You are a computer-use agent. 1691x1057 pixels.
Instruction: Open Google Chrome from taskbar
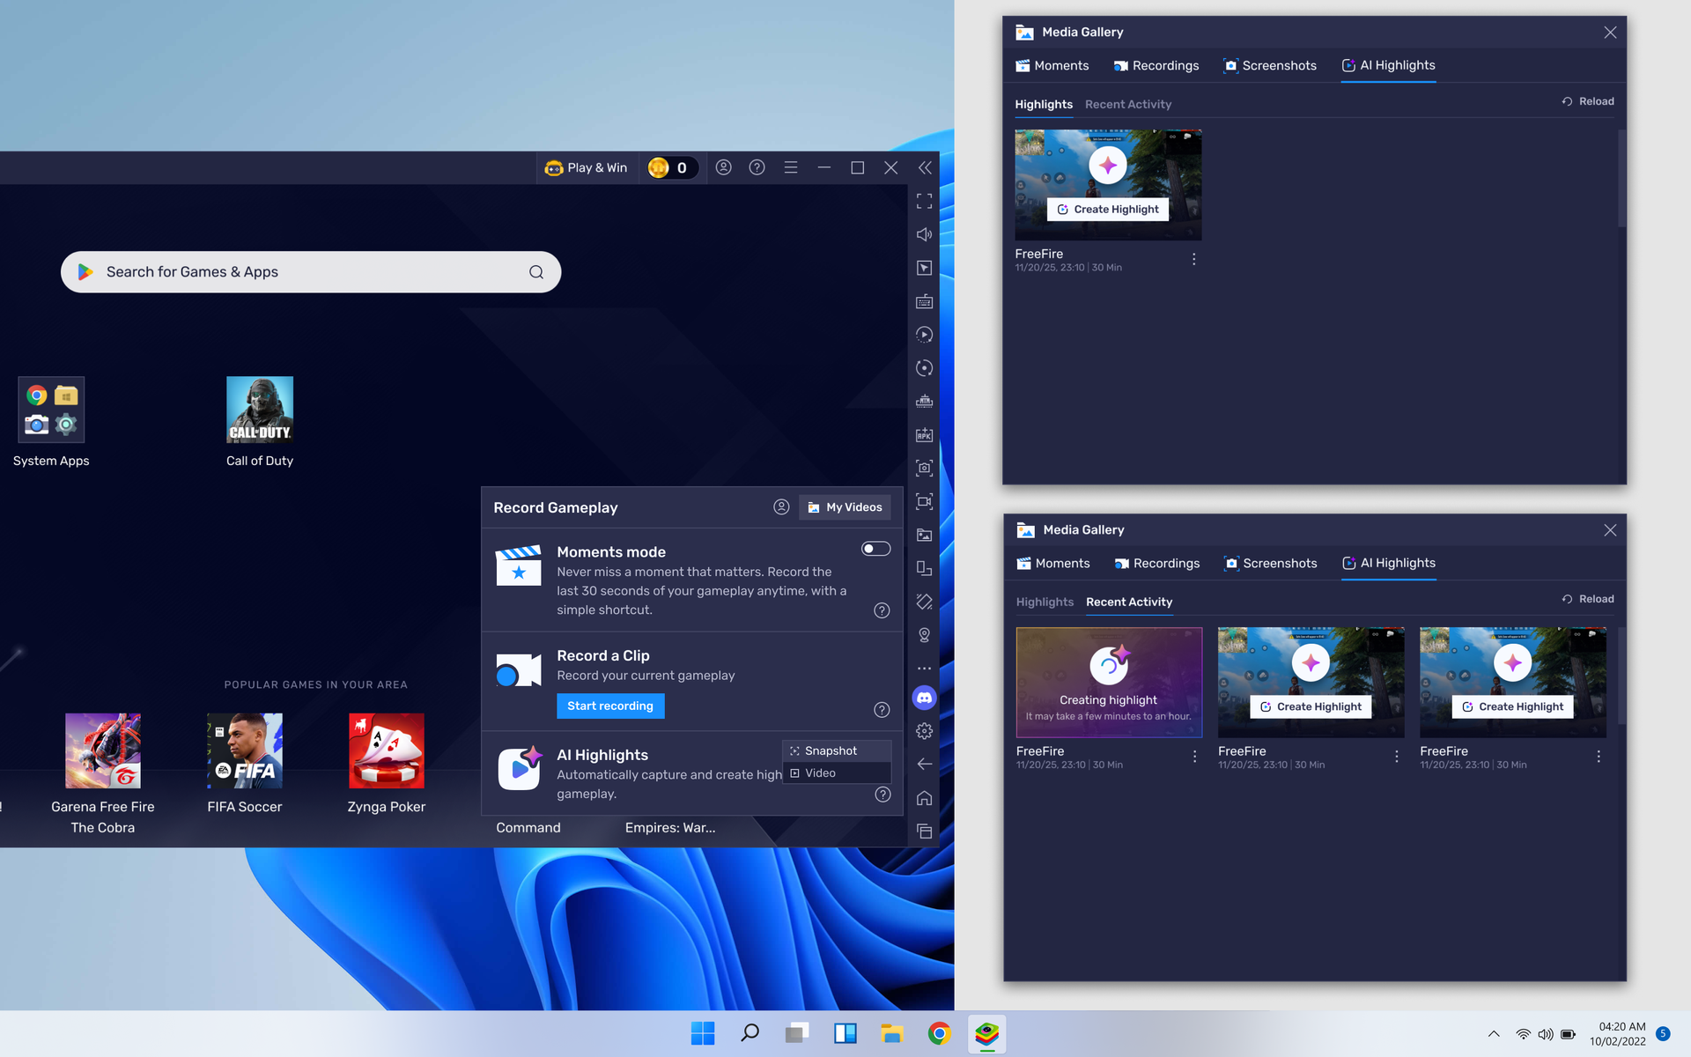(x=940, y=1033)
